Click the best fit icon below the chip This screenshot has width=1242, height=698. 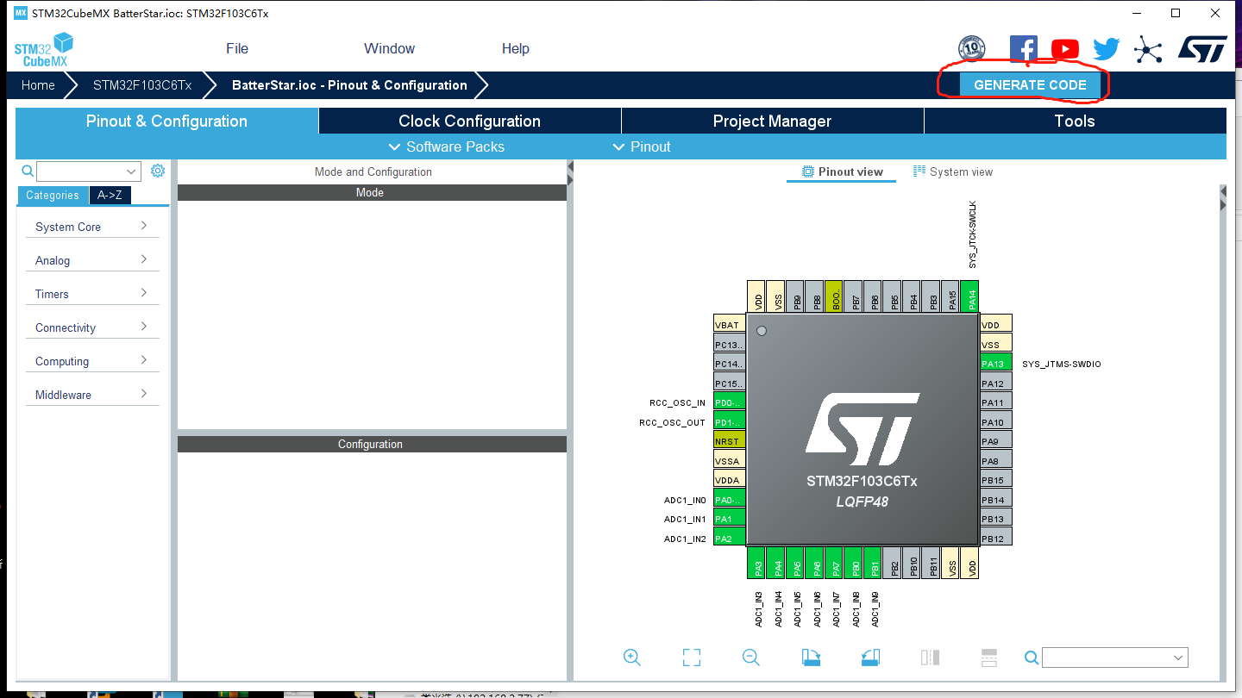click(691, 657)
